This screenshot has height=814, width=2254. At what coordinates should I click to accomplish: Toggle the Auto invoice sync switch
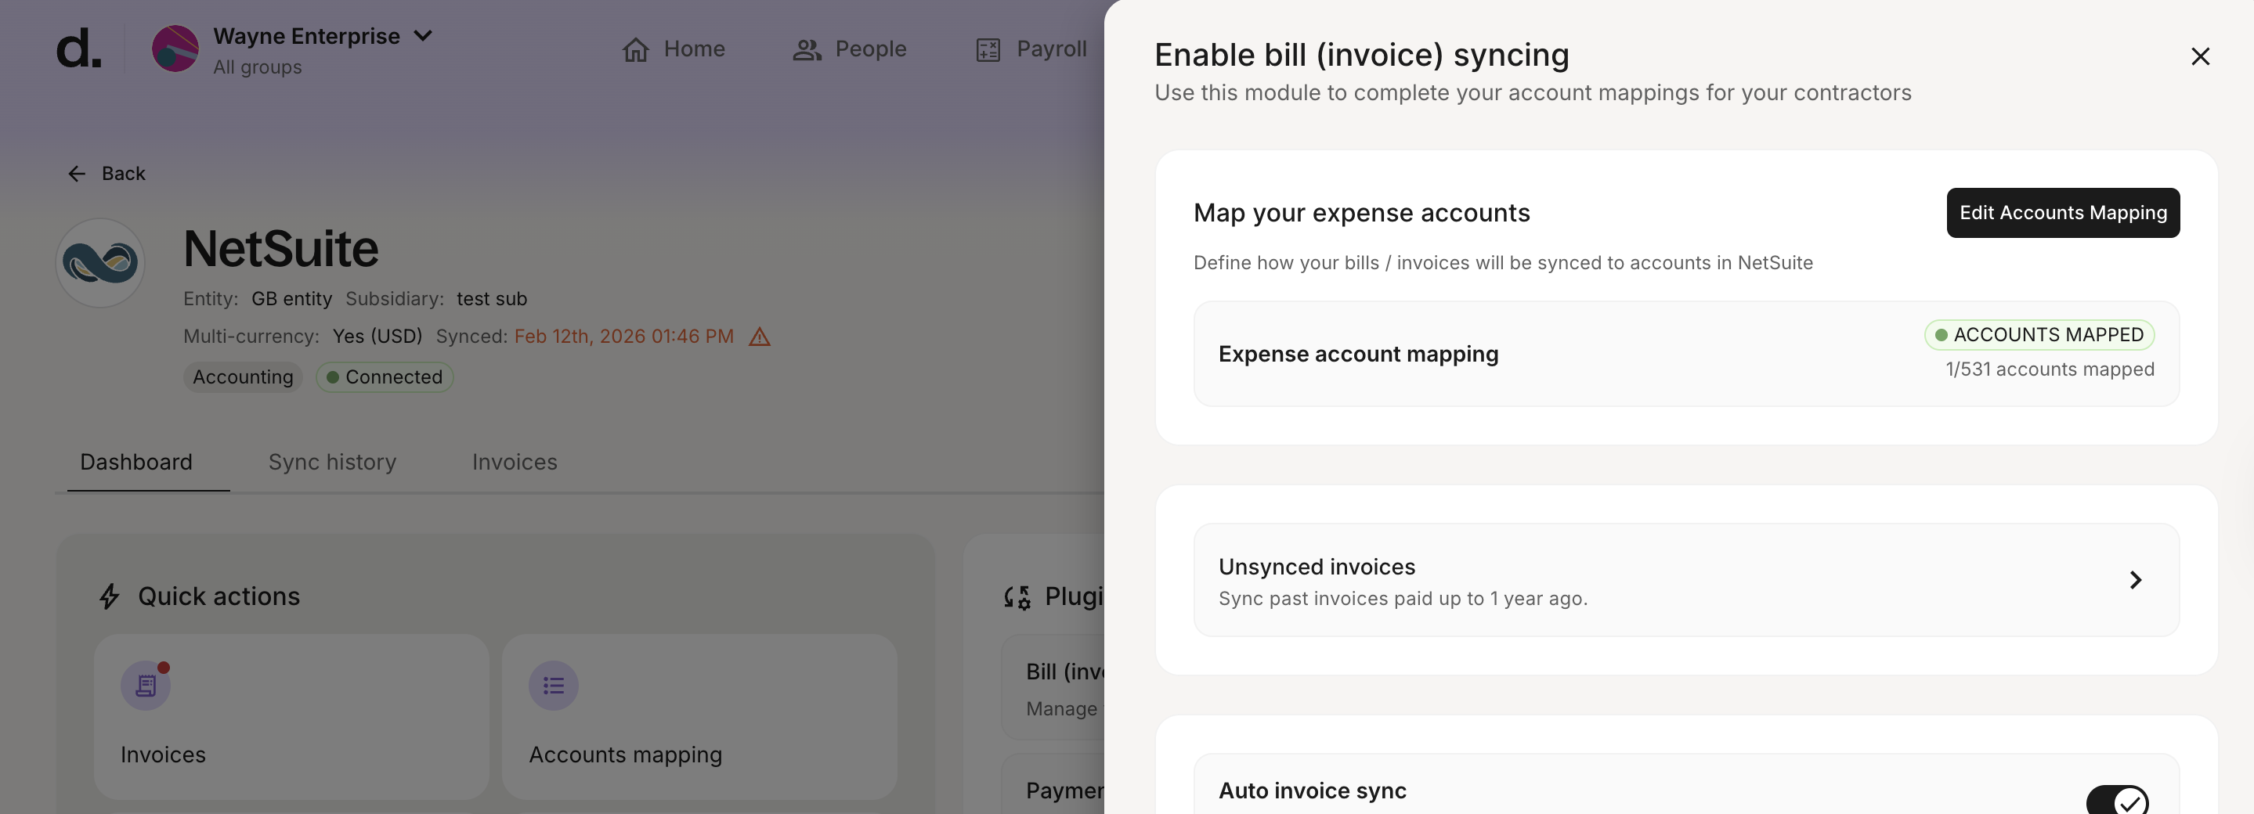pyautogui.click(x=2117, y=799)
